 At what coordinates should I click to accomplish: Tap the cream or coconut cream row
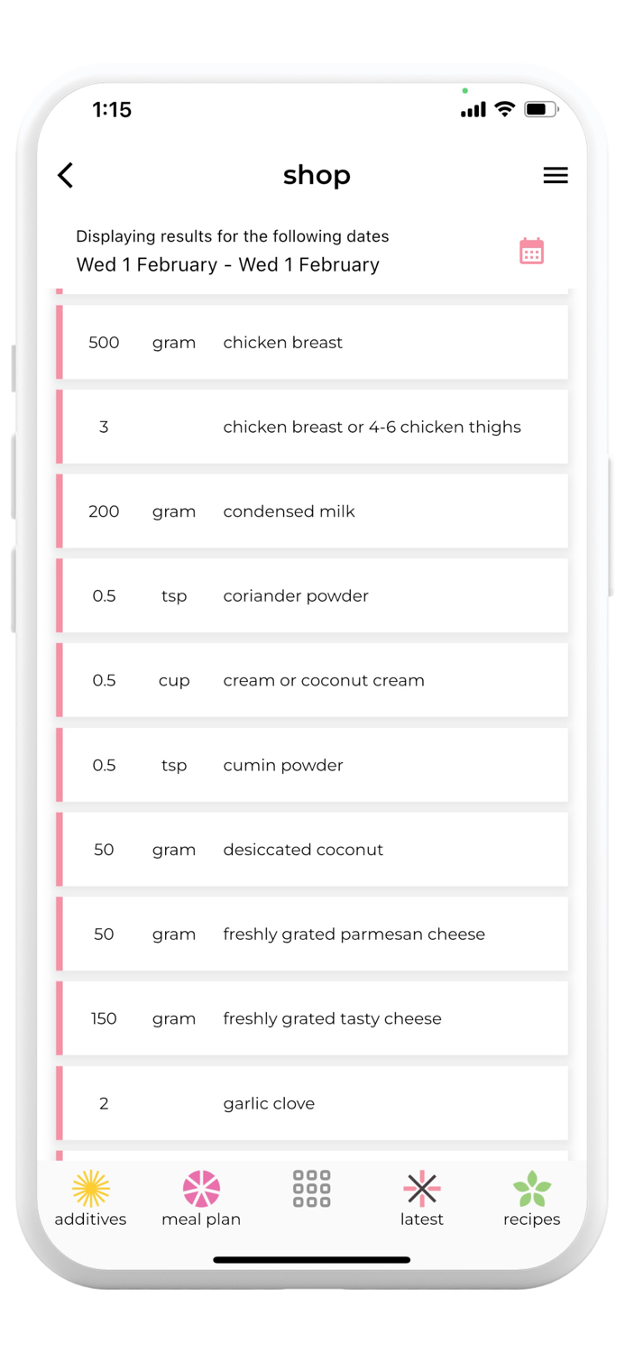pyautogui.click(x=312, y=680)
